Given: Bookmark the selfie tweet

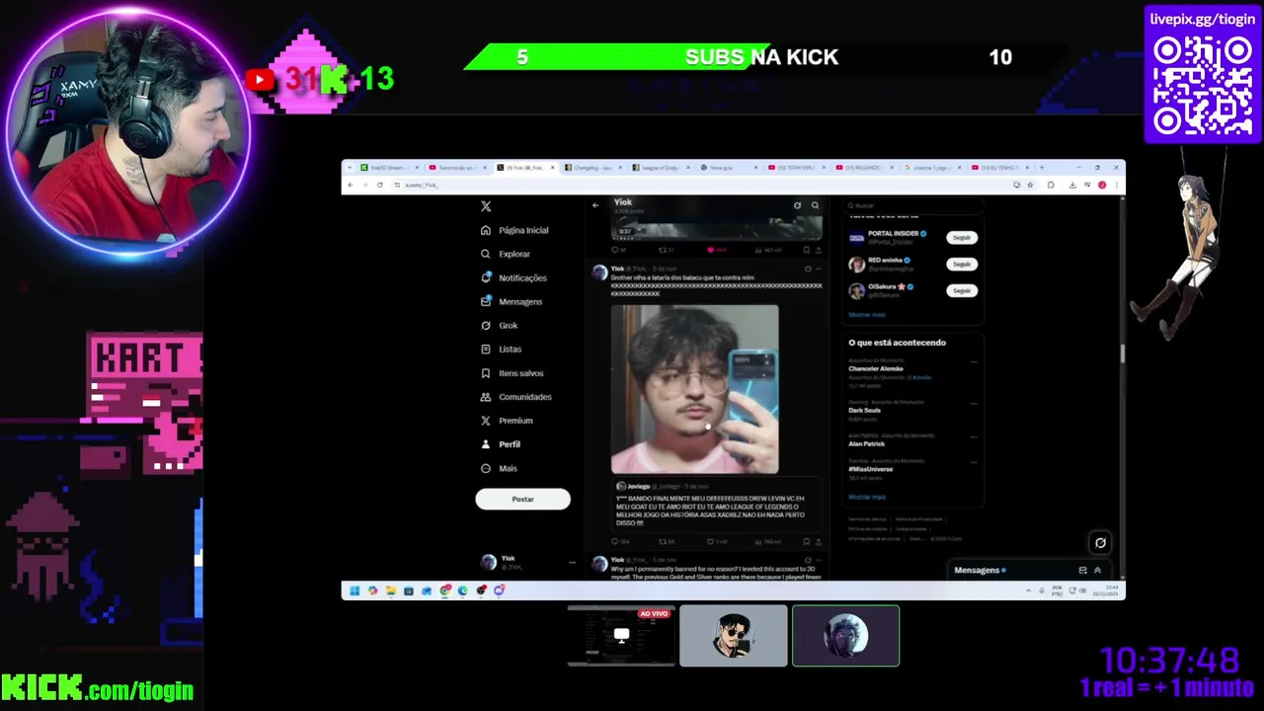Looking at the screenshot, I should pyautogui.click(x=806, y=541).
